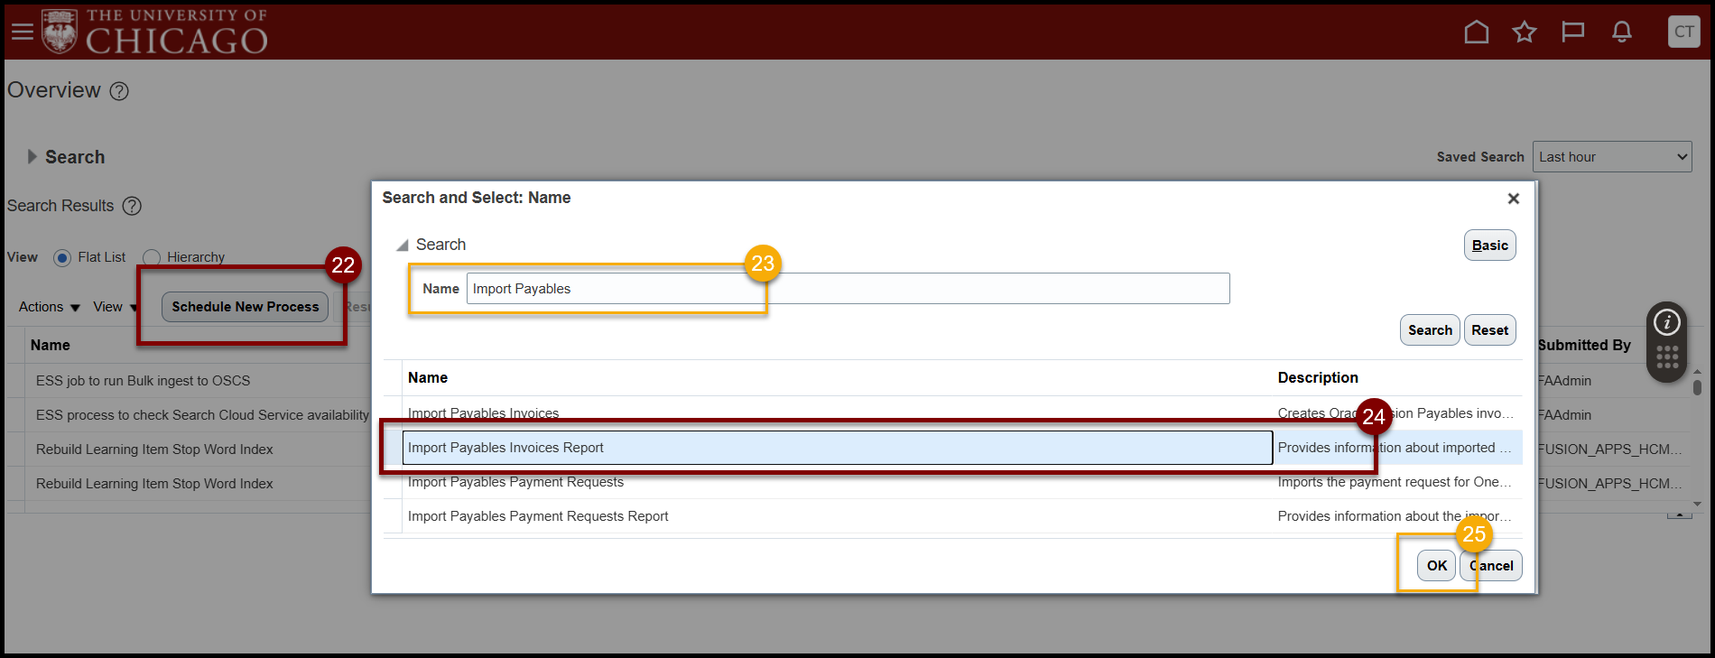Open the hamburger navigation menu
1715x658 pixels.
(22, 32)
